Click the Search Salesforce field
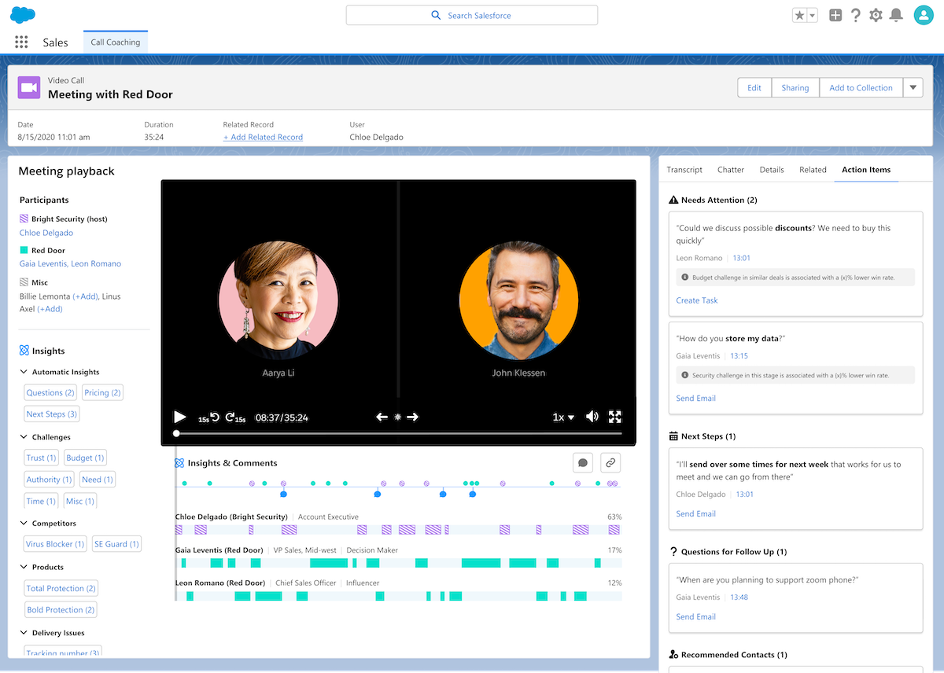944x673 pixels. pyautogui.click(x=471, y=15)
